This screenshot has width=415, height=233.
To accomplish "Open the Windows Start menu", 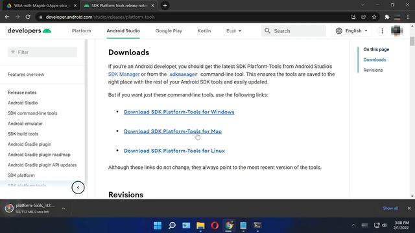I will click(x=158, y=225).
